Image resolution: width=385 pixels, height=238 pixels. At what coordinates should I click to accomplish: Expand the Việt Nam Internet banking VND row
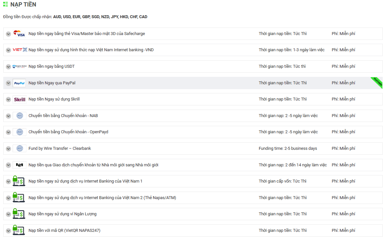click(8, 50)
